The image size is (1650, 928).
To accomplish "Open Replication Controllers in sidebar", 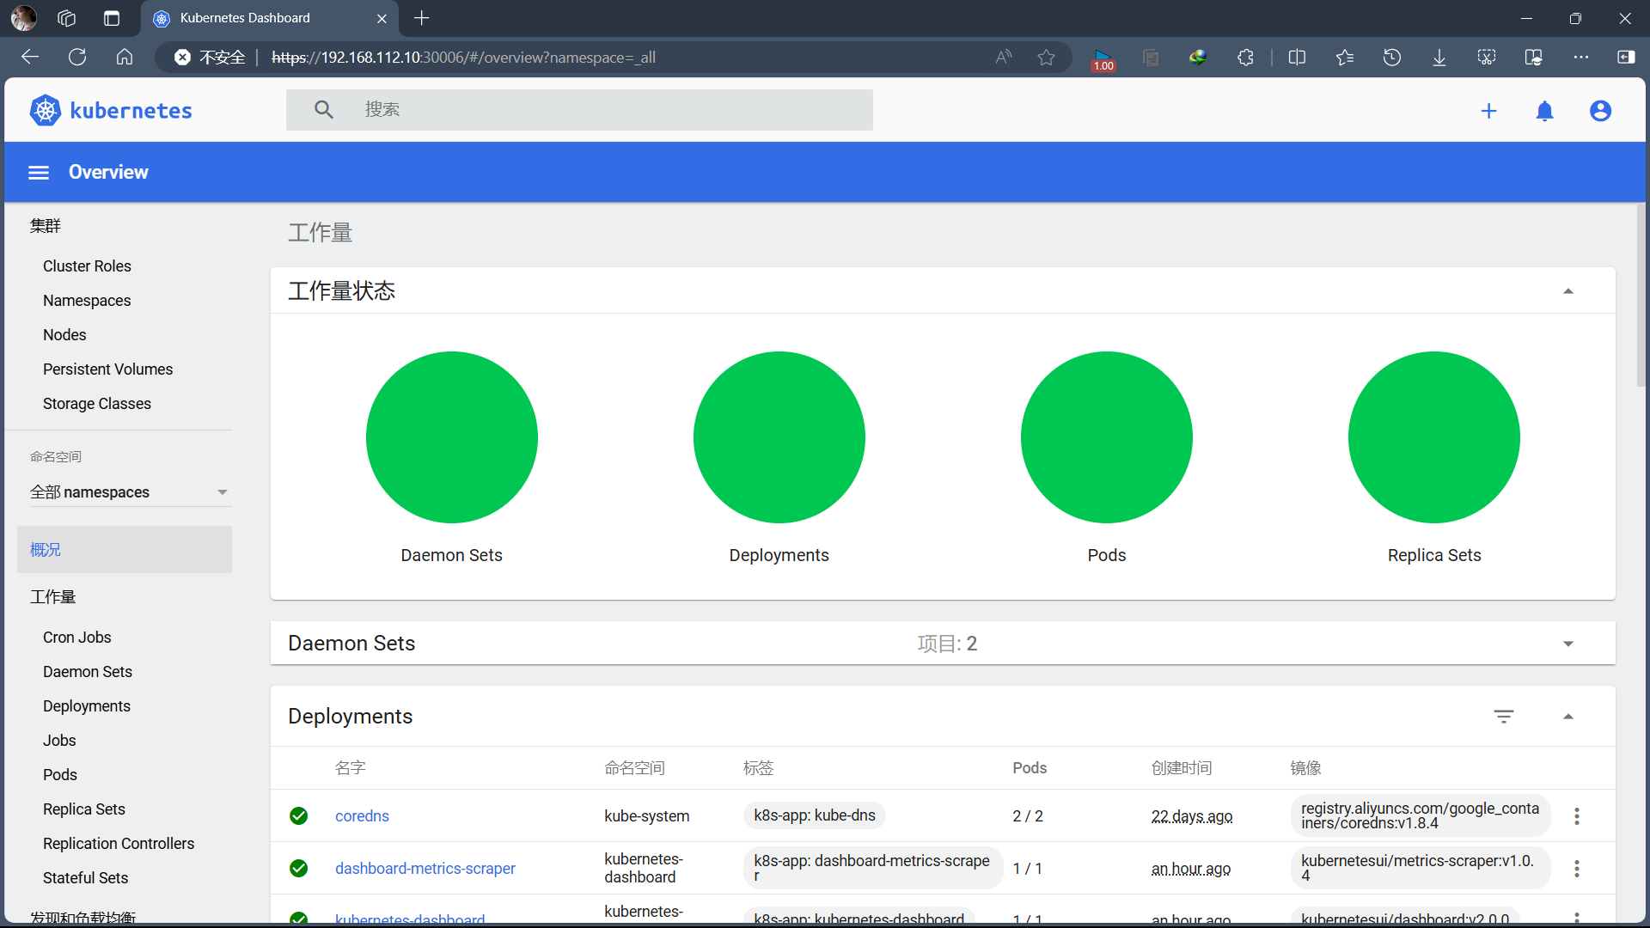I will click(119, 844).
